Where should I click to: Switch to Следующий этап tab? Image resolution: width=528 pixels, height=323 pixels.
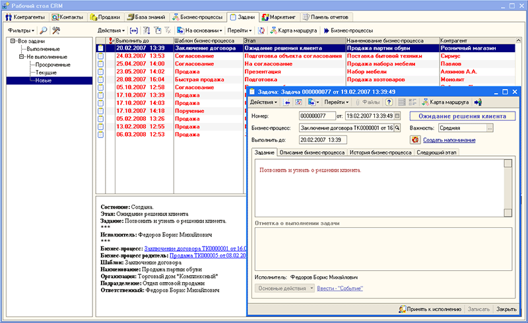(x=436, y=153)
